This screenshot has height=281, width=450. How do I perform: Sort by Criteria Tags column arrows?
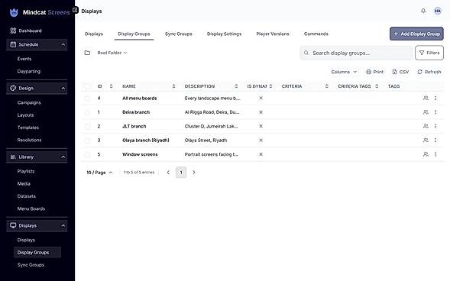click(377, 86)
